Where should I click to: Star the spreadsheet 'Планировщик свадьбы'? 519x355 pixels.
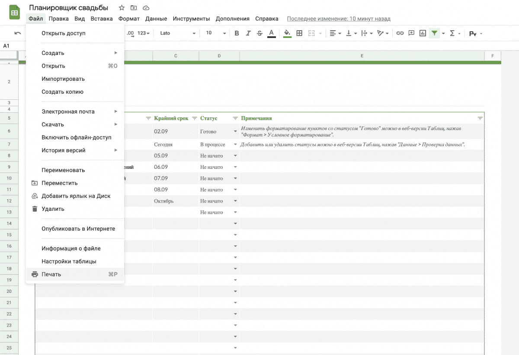tap(122, 7)
